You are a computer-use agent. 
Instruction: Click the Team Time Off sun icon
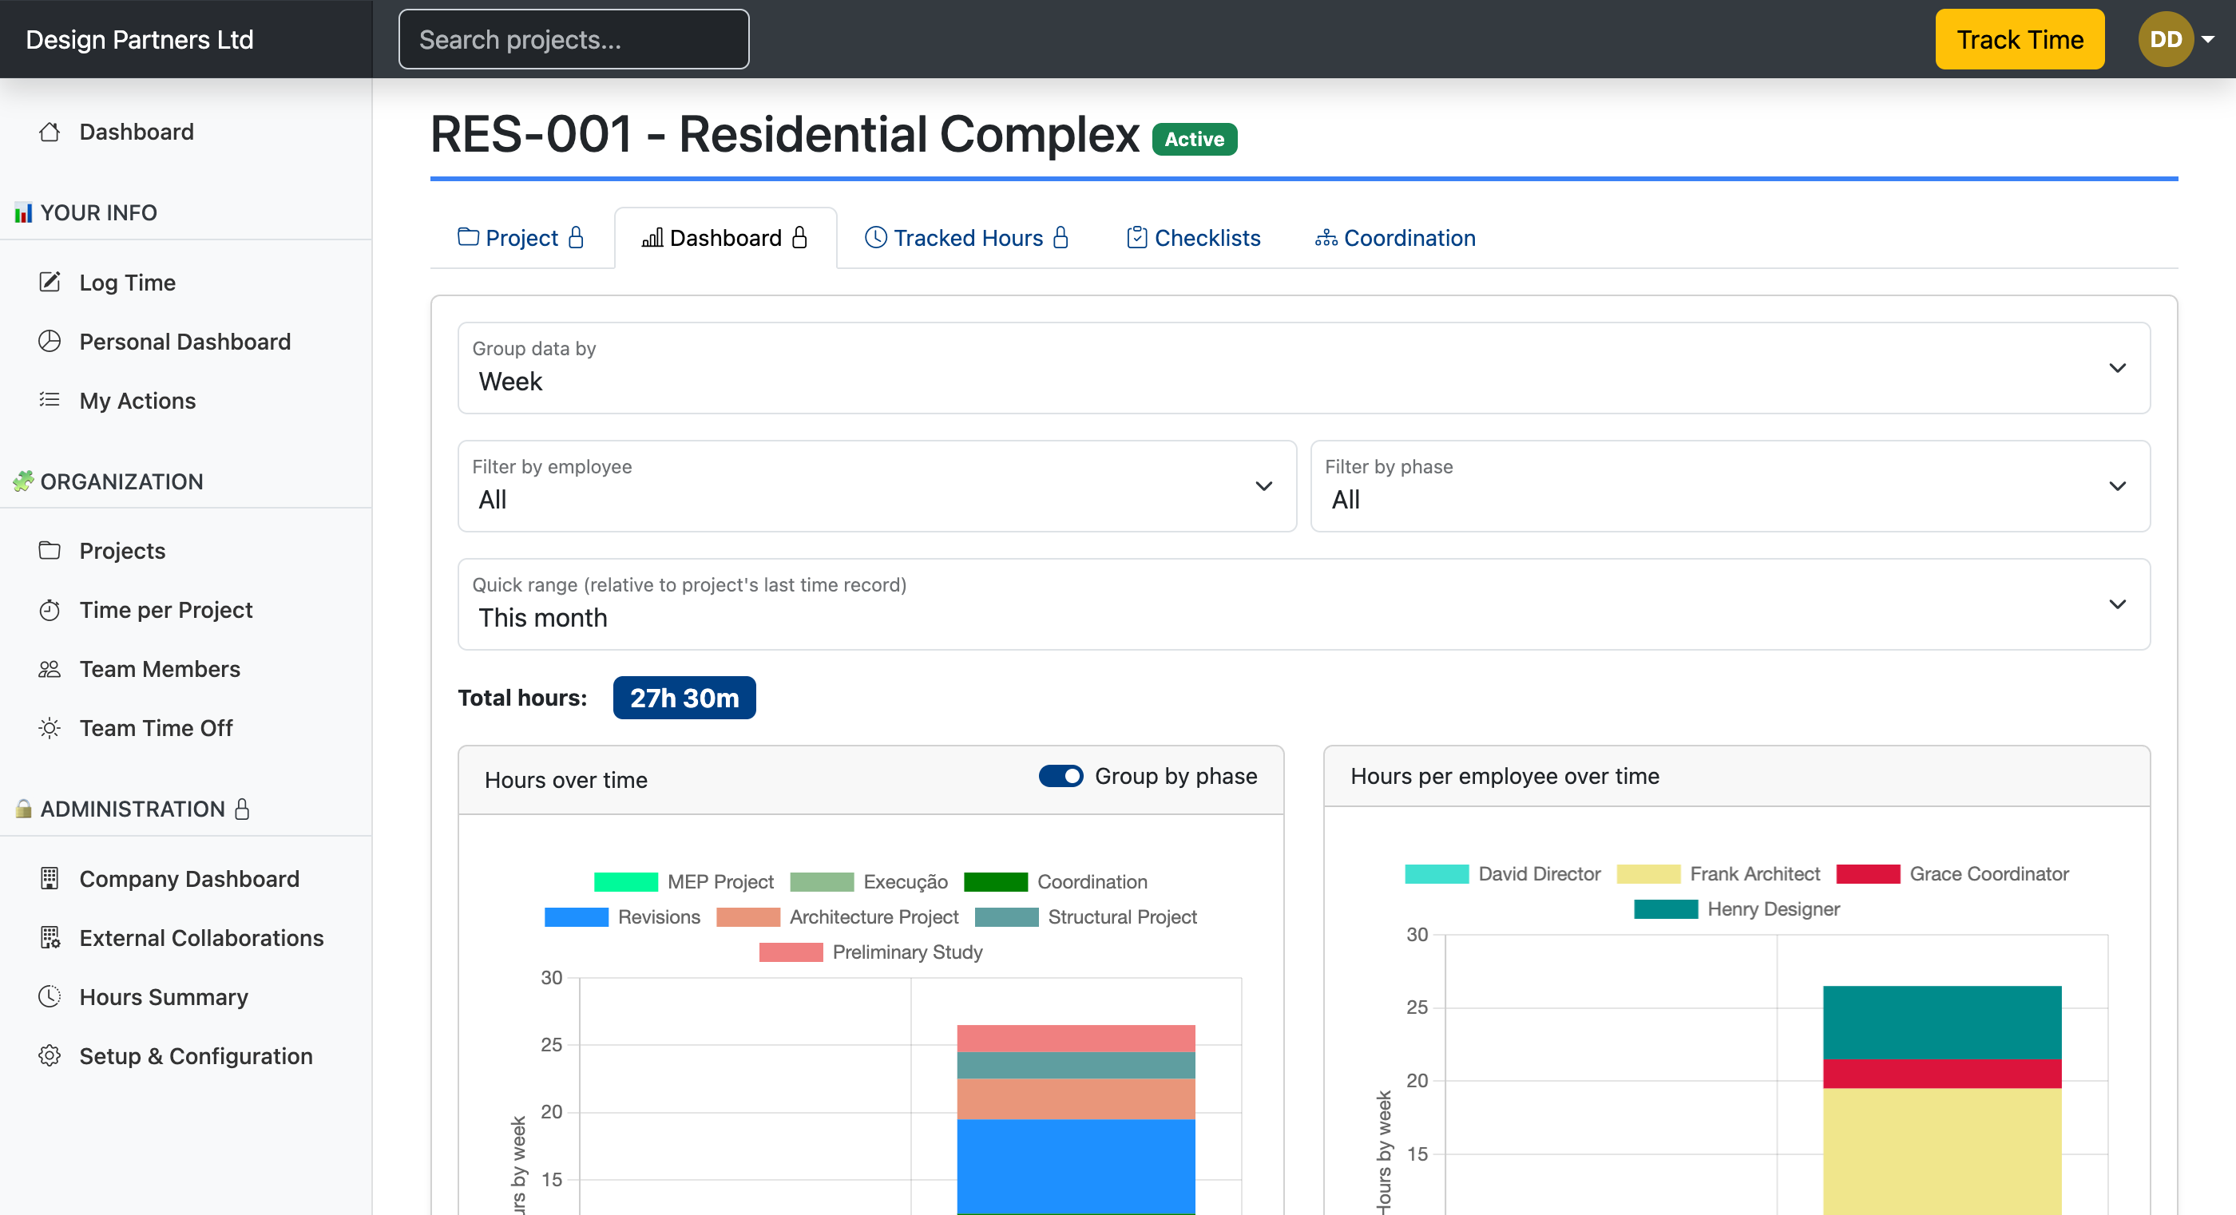pyautogui.click(x=50, y=727)
